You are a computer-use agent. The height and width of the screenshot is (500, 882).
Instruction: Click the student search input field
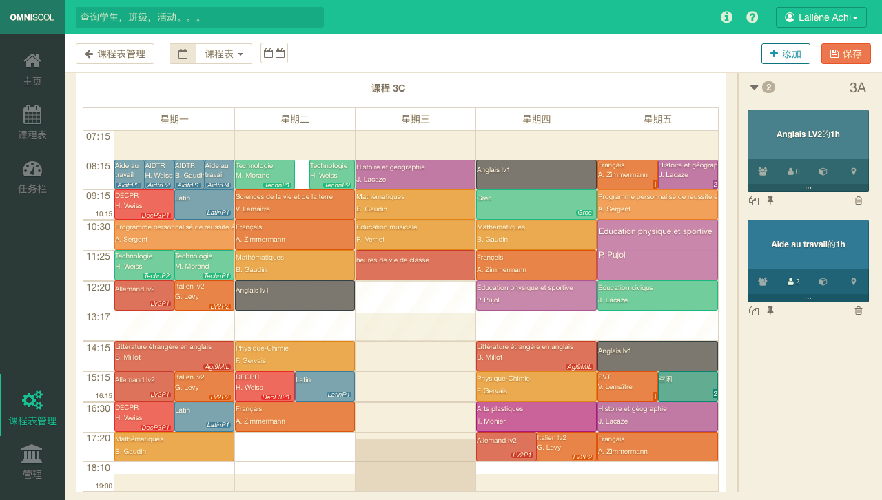200,17
